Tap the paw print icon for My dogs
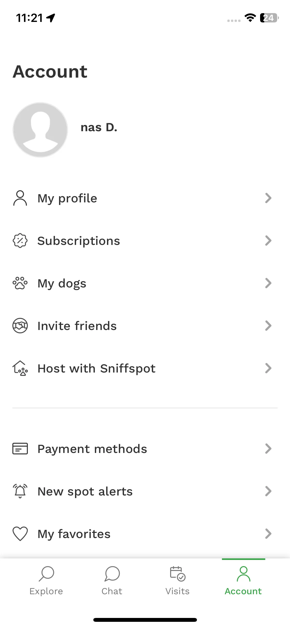Viewport: 290px width, 628px height. [20, 283]
